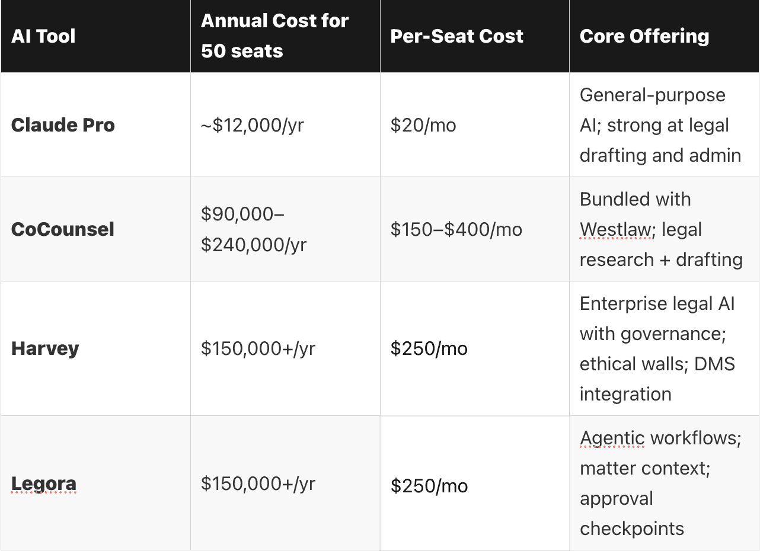Select the "Per-Seat Cost" header cell
760x551 pixels.
pos(456,36)
